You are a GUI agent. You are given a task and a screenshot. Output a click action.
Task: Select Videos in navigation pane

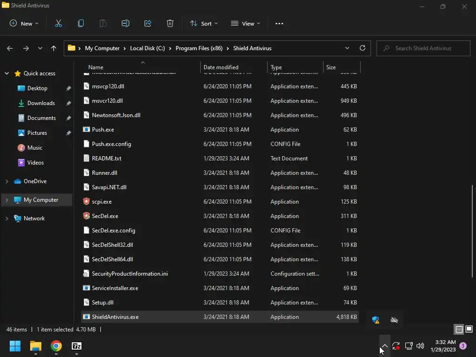(35, 162)
